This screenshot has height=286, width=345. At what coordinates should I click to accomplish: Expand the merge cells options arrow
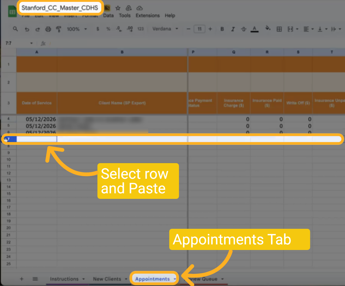(x=297, y=29)
